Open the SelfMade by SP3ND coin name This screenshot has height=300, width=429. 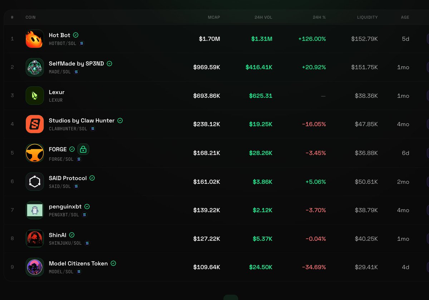77,63
